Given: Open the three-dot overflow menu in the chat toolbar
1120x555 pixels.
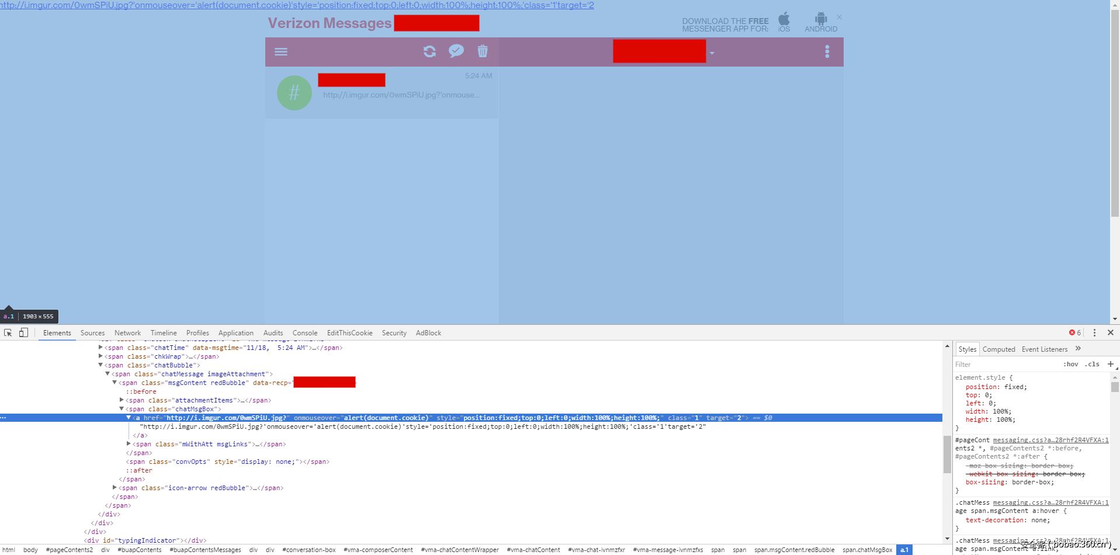Looking at the screenshot, I should (827, 51).
